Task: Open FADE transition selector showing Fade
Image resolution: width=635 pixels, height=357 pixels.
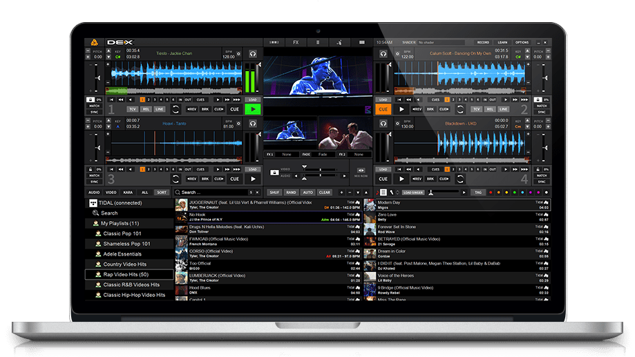Action: coord(323,154)
